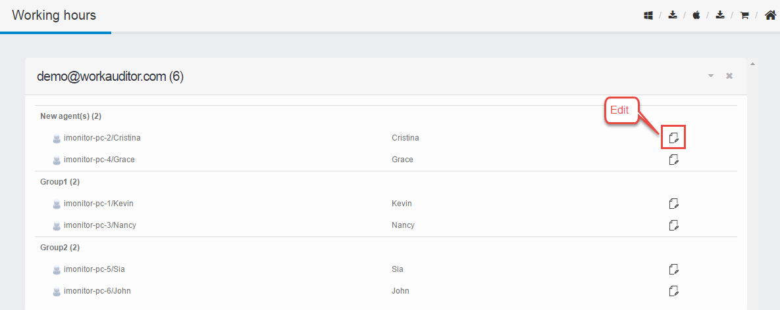The image size is (780, 310).
Task: Edit working hours for Grace
Action: click(x=673, y=159)
